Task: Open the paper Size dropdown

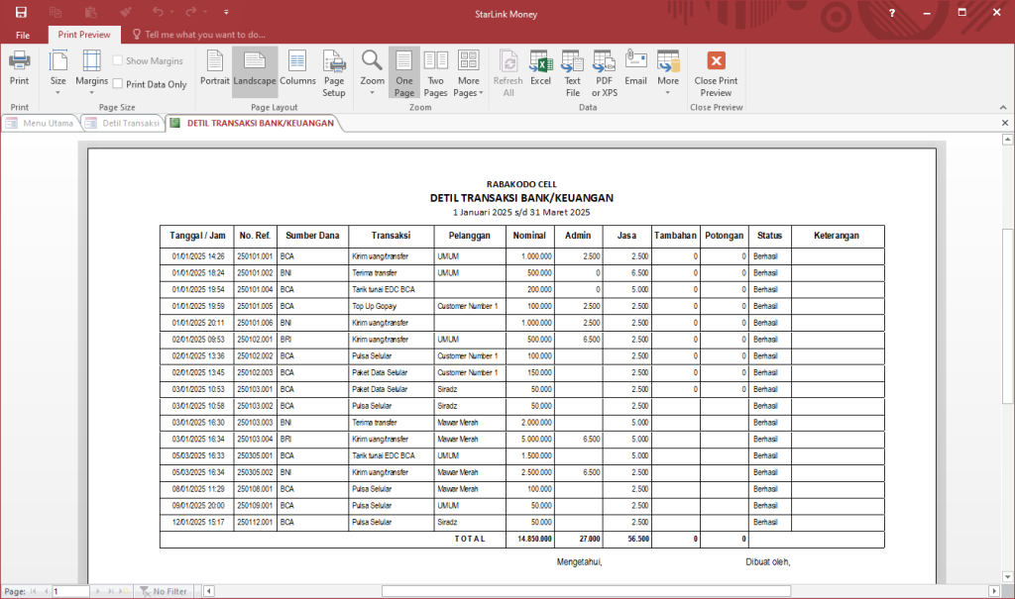Action: coord(58,72)
